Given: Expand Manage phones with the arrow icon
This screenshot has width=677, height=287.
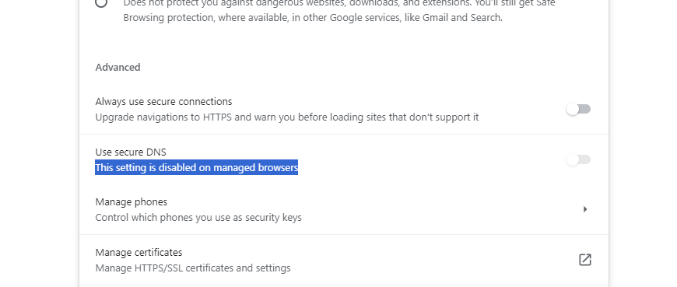Looking at the screenshot, I should click(585, 209).
